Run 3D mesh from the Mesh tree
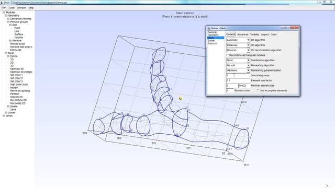Image resolution: width=335 pixels, height=188 pixels. pyautogui.click(x=12, y=66)
